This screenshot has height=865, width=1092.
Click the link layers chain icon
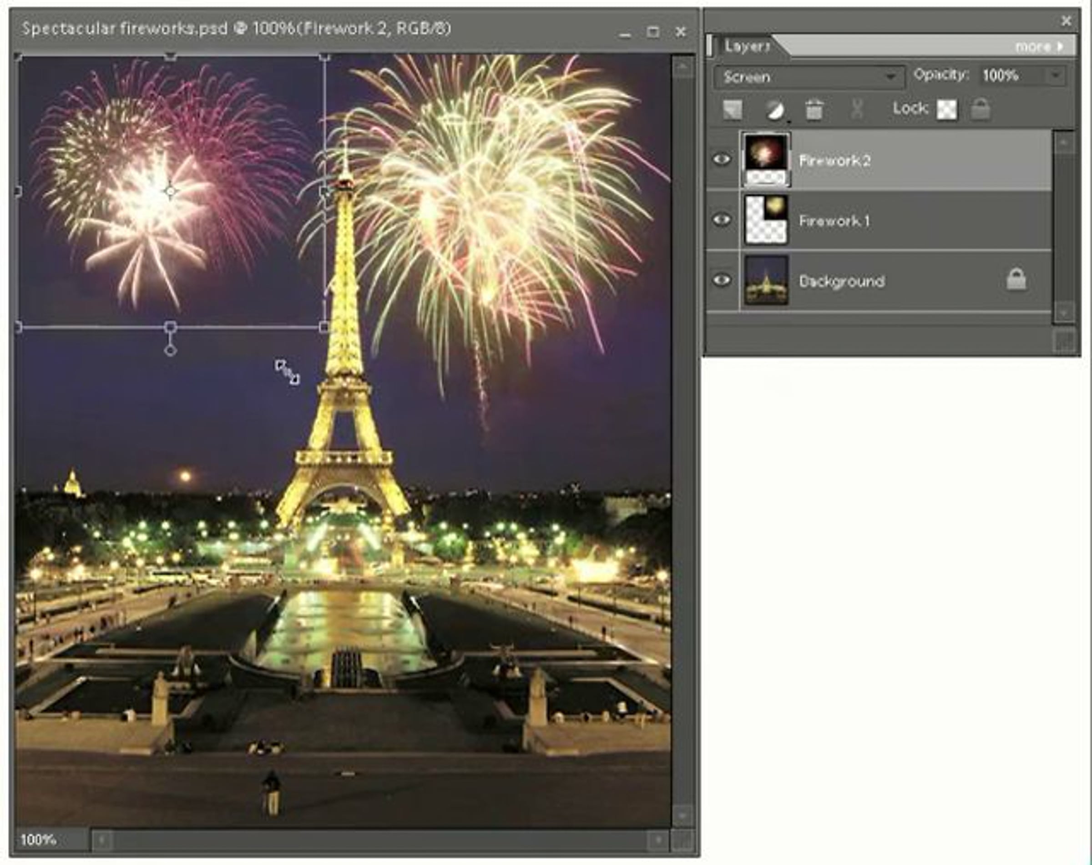pyautogui.click(x=856, y=109)
